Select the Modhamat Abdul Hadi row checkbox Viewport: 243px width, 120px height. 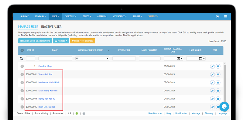click(22, 82)
